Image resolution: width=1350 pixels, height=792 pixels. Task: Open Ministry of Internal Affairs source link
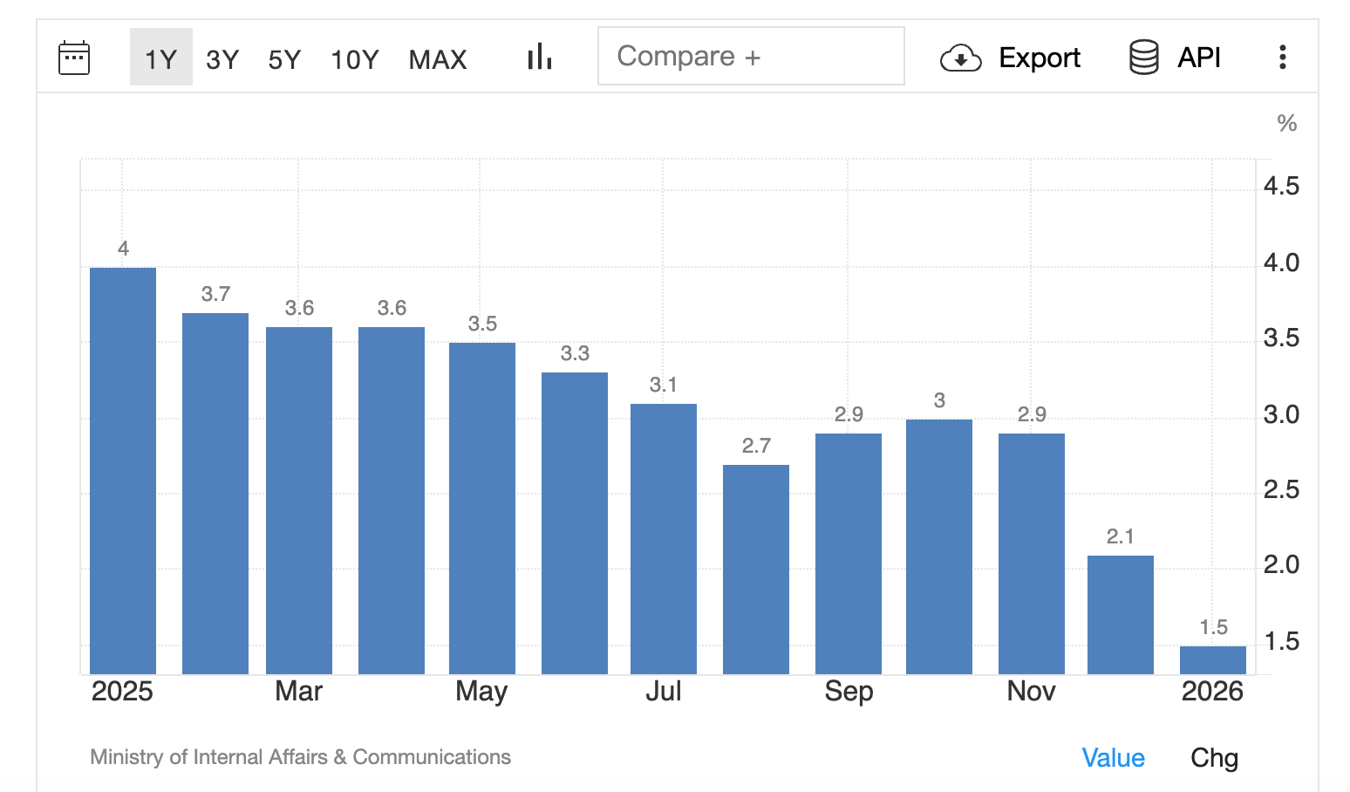(x=300, y=757)
